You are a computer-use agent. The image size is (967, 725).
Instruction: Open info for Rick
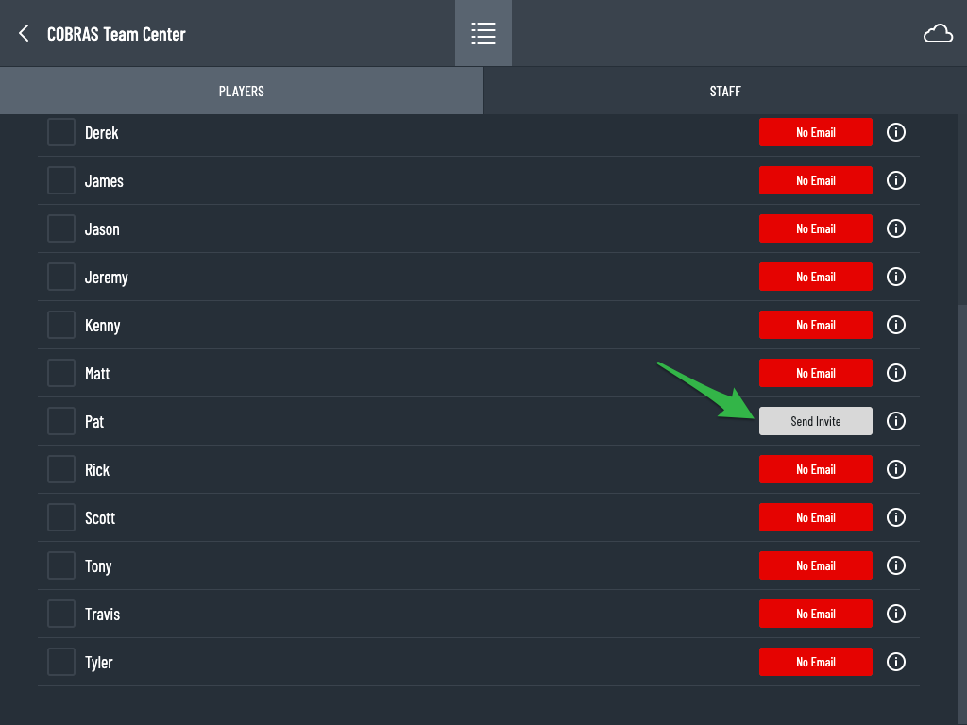tap(896, 469)
